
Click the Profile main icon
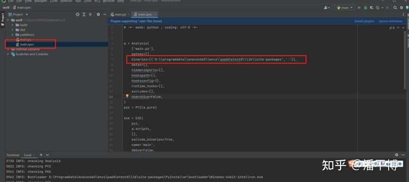(x=377, y=8)
